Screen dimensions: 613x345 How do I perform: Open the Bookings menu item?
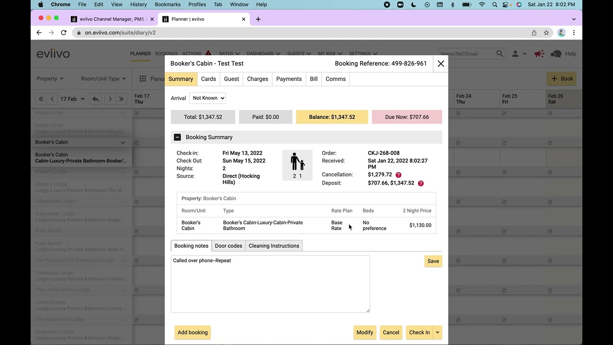[x=166, y=54]
